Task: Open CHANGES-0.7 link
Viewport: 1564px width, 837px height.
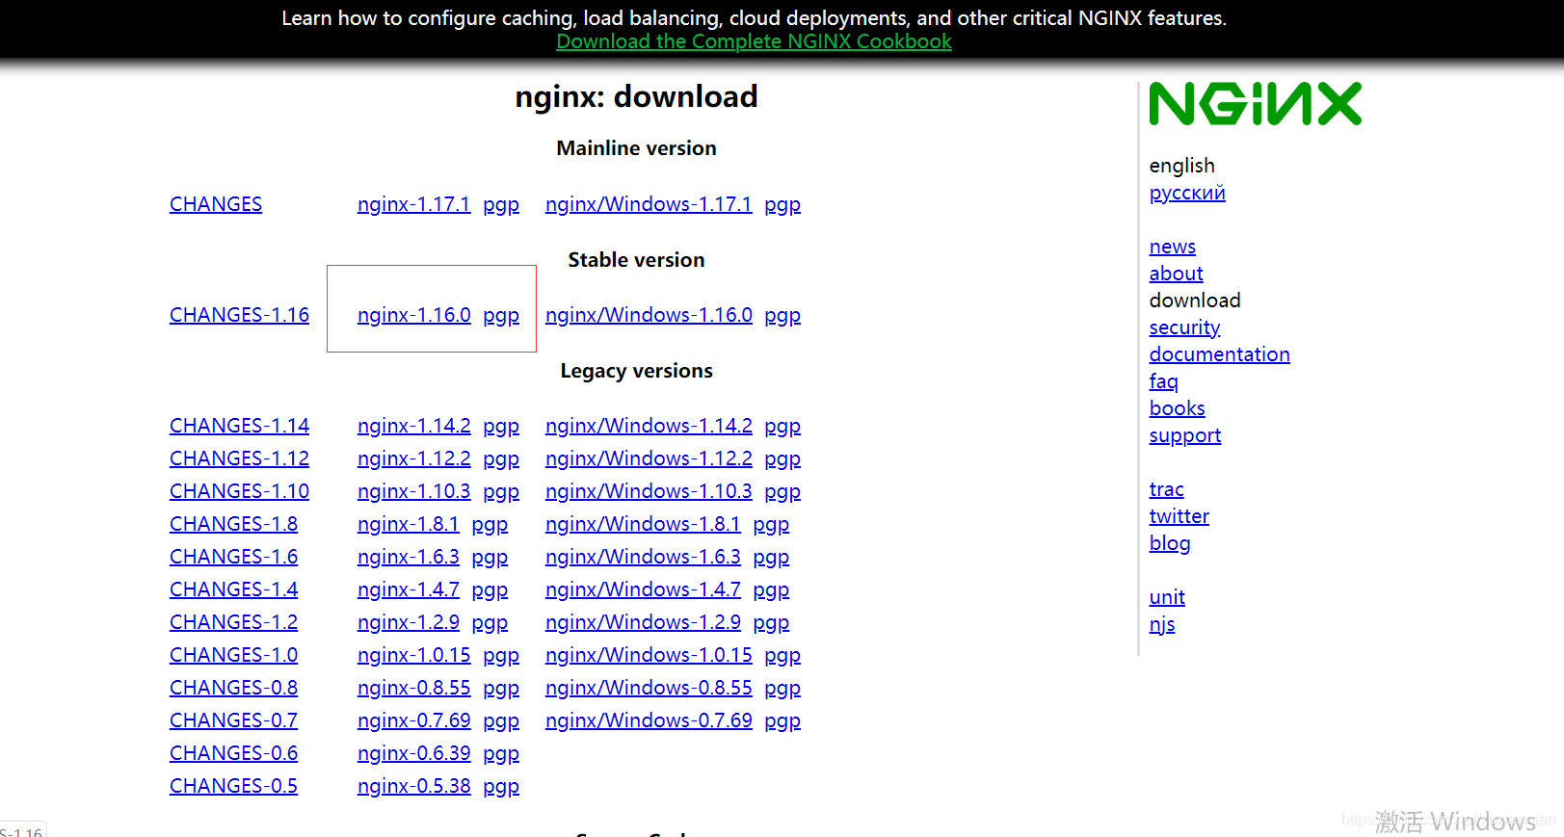Action: (x=234, y=720)
